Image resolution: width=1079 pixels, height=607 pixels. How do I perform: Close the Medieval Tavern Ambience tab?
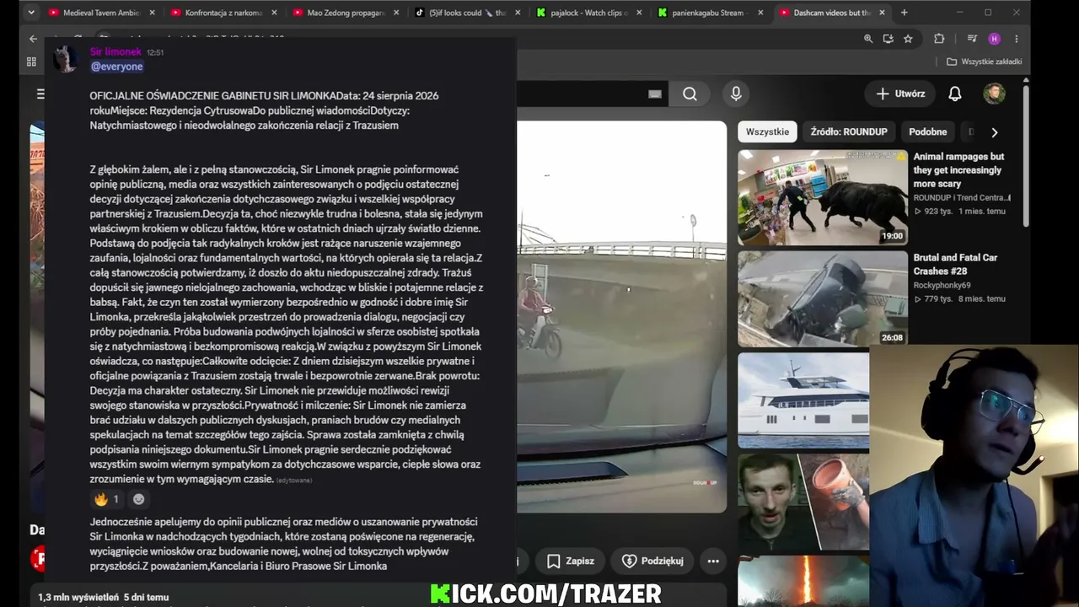click(x=152, y=13)
